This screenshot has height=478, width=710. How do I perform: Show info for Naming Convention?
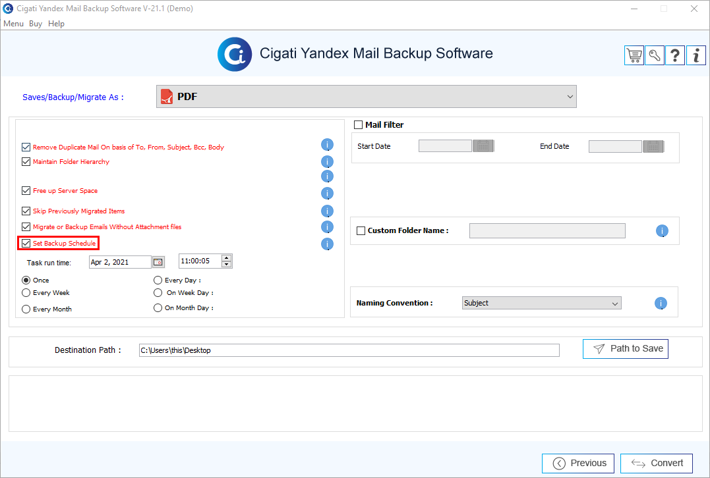pyautogui.click(x=661, y=303)
